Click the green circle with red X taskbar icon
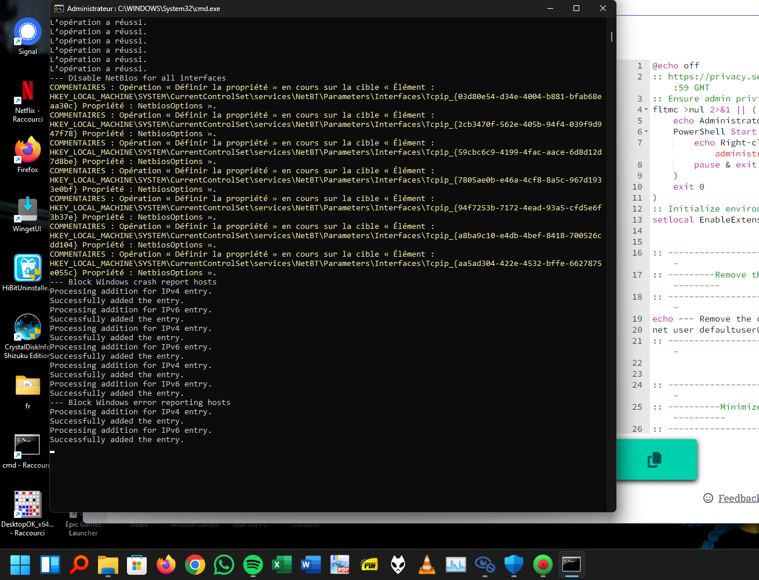The height and width of the screenshot is (580, 759). (x=543, y=564)
